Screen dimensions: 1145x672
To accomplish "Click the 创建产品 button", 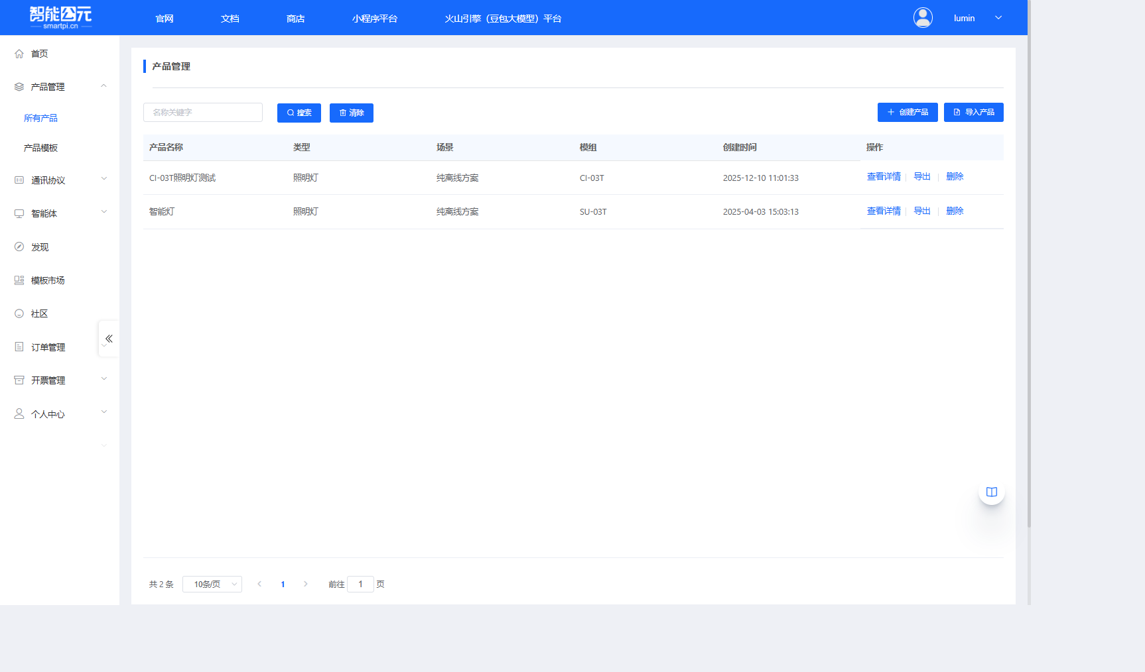I will pos(907,113).
